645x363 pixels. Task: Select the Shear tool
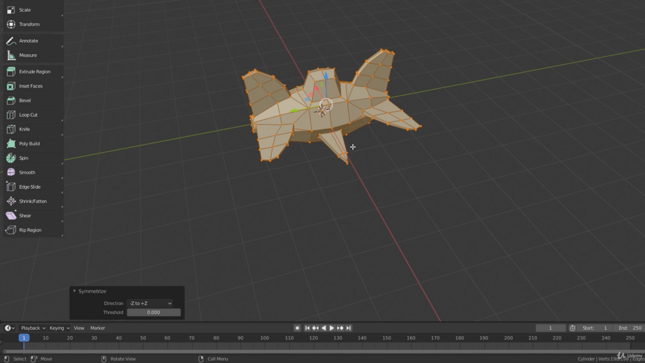point(33,216)
